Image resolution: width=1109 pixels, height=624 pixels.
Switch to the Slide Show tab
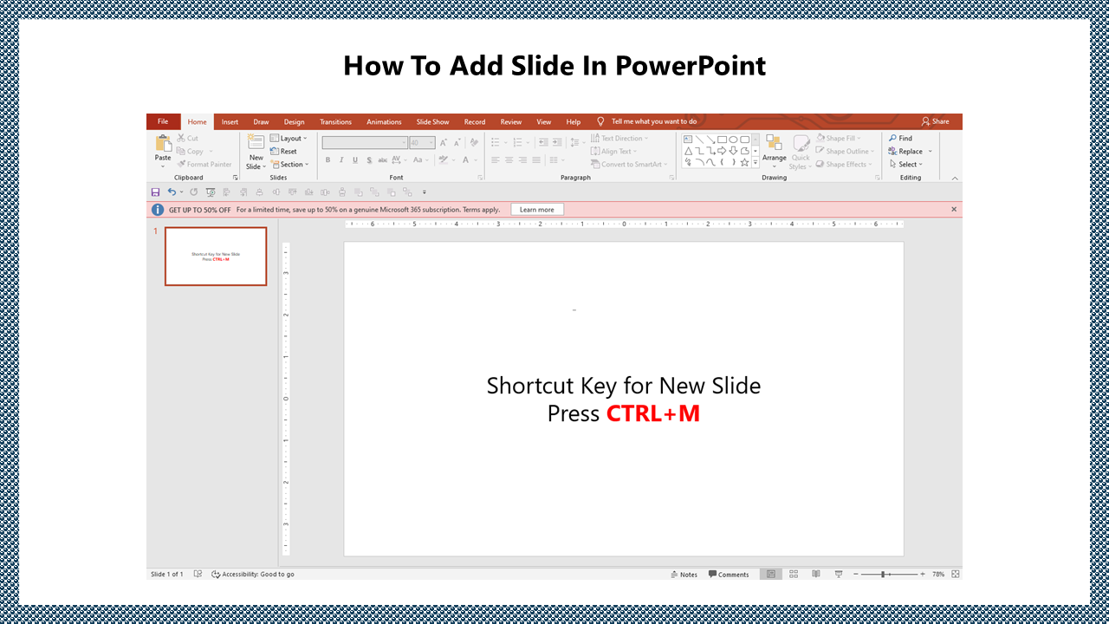coord(432,122)
